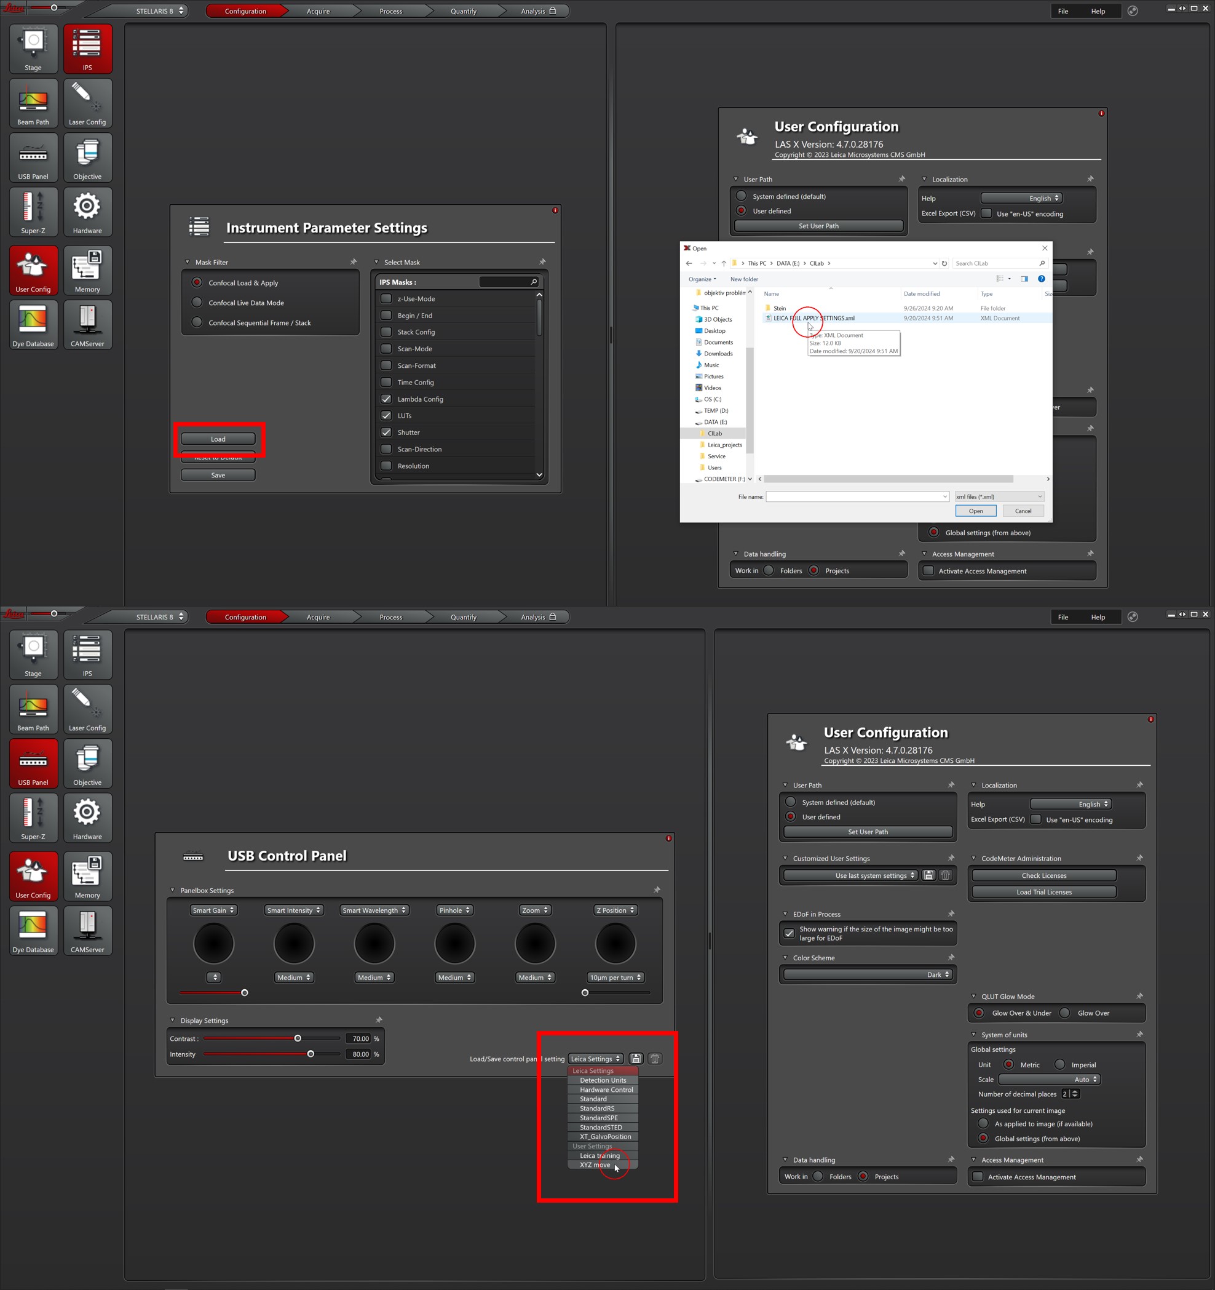This screenshot has height=1290, width=1215.
Task: Toggle Show warning EDoF size checkbox
Action: 790,933
